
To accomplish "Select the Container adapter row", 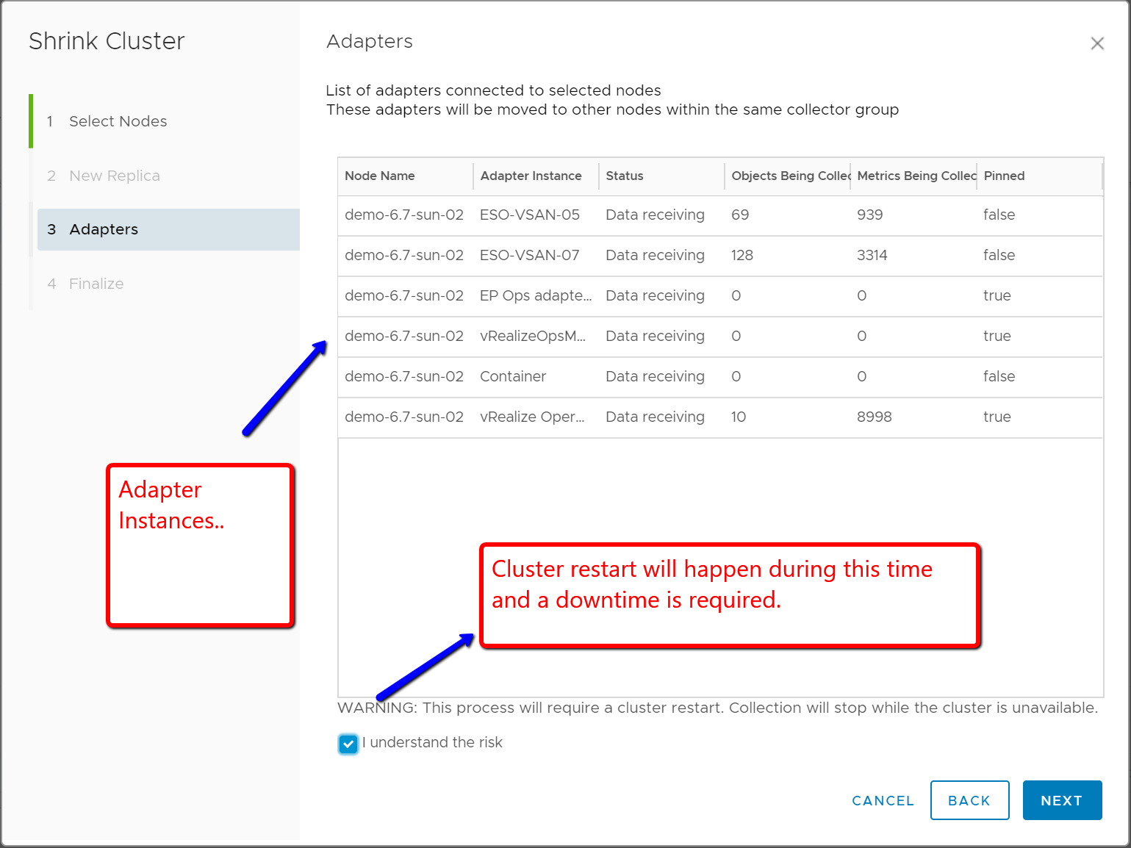I will pyautogui.click(x=513, y=377).
